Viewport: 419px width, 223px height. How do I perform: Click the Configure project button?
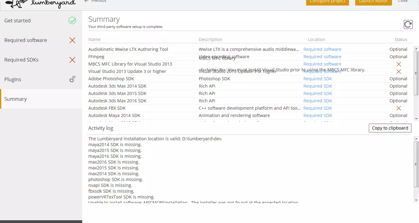pos(327,2)
